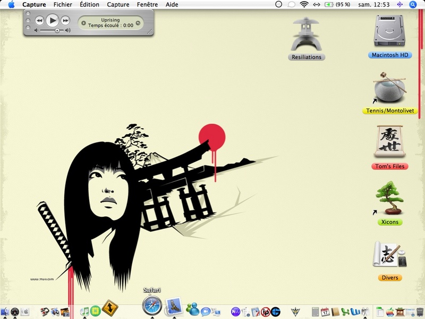
Task: Open the Aide menu
Action: point(172,4)
